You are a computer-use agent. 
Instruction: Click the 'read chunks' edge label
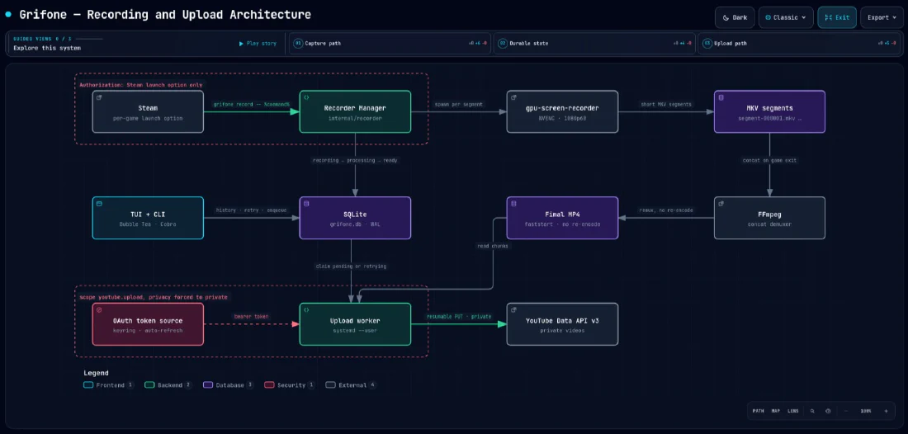492,246
